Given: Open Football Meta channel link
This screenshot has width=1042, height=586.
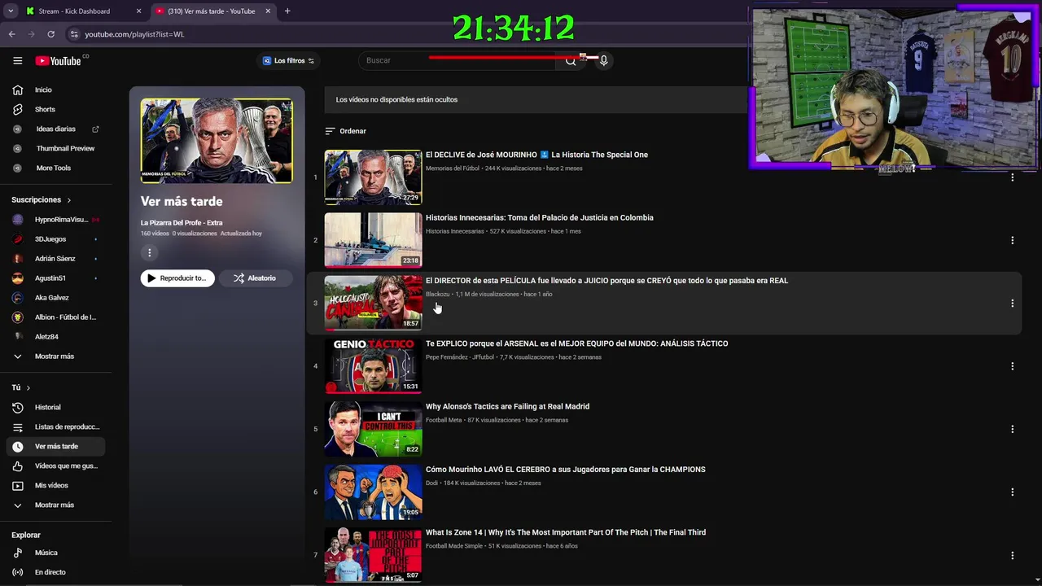Looking at the screenshot, I should coord(444,420).
